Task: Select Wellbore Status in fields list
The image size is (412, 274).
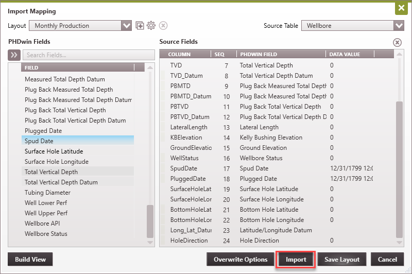Action: point(78,233)
